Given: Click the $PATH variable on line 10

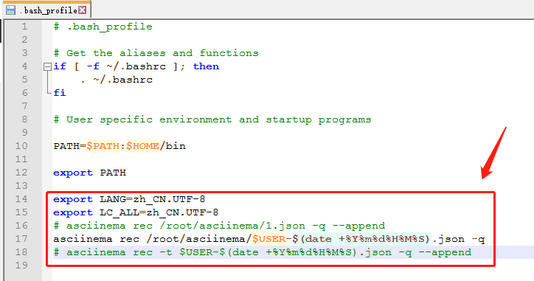Looking at the screenshot, I should 103,146.
